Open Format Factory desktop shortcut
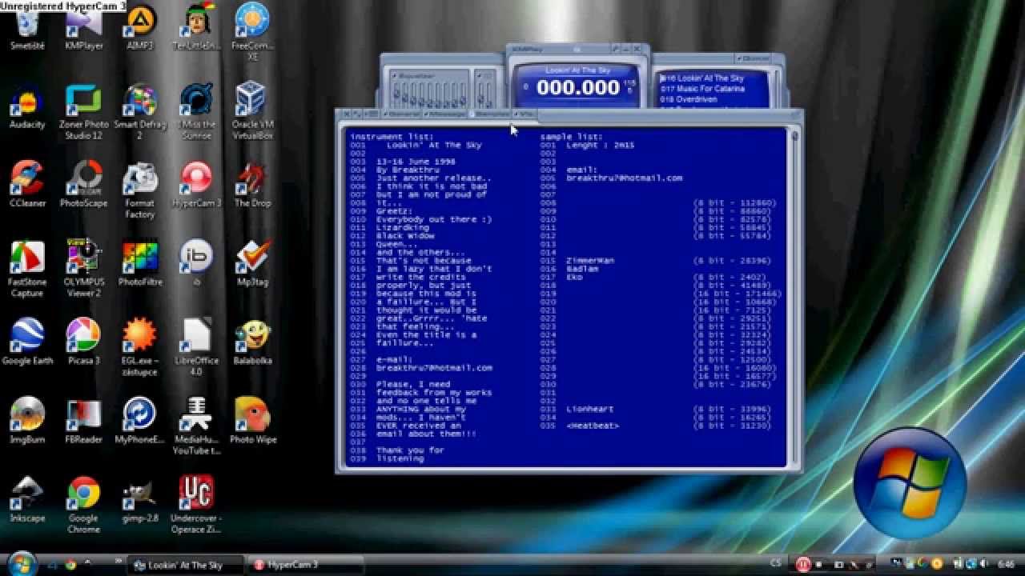The image size is (1025, 576). click(140, 190)
